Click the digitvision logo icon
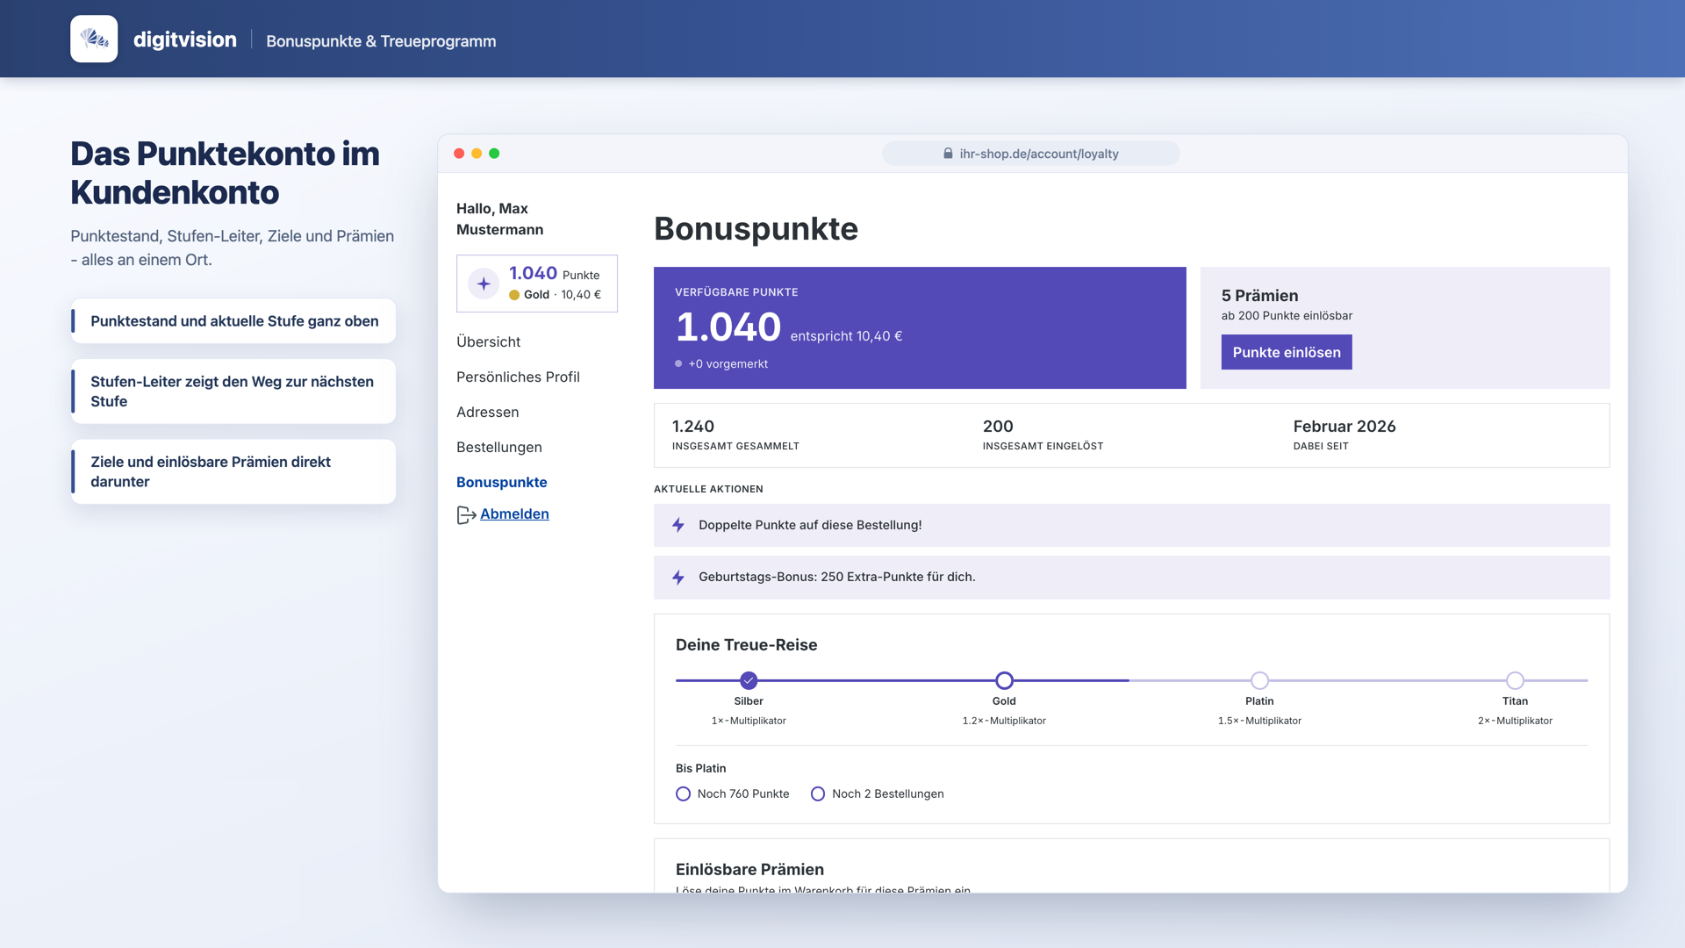Image resolution: width=1685 pixels, height=948 pixels. click(x=94, y=39)
